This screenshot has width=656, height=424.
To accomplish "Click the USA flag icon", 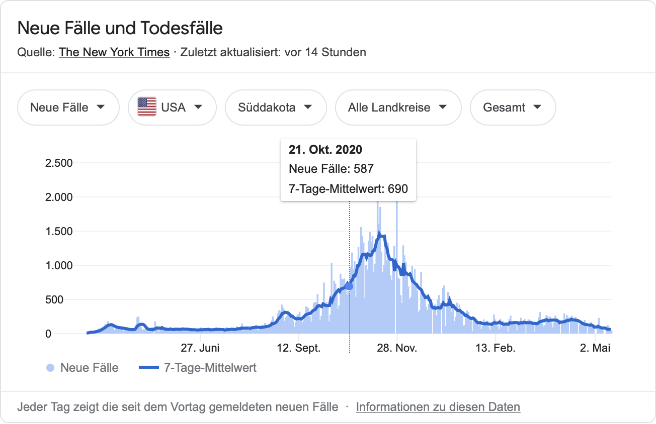I will (147, 107).
